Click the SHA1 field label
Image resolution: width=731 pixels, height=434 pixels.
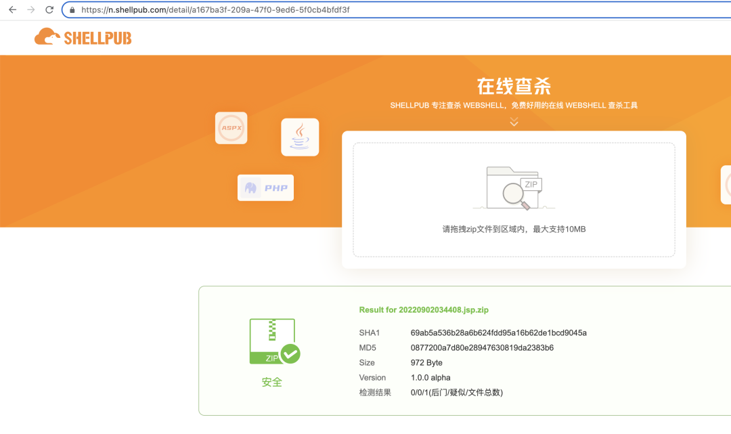[x=370, y=333]
